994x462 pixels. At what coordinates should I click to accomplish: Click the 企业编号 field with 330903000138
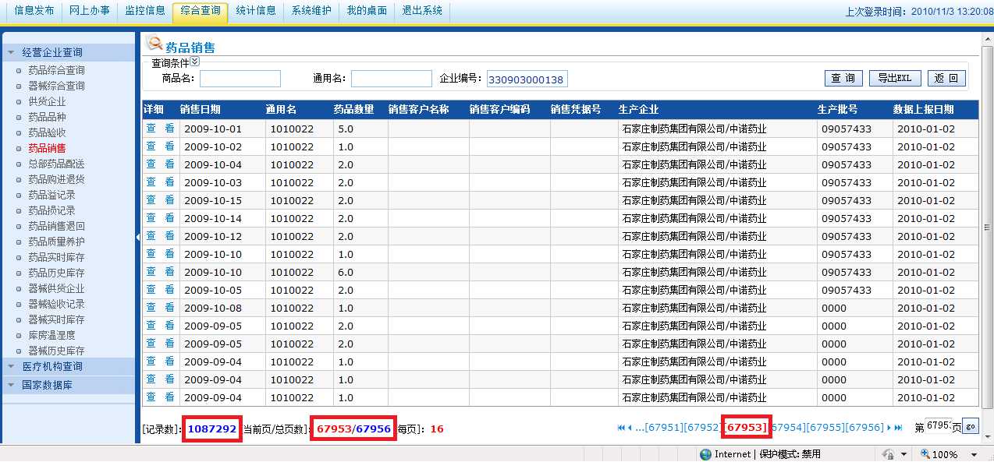pos(527,79)
